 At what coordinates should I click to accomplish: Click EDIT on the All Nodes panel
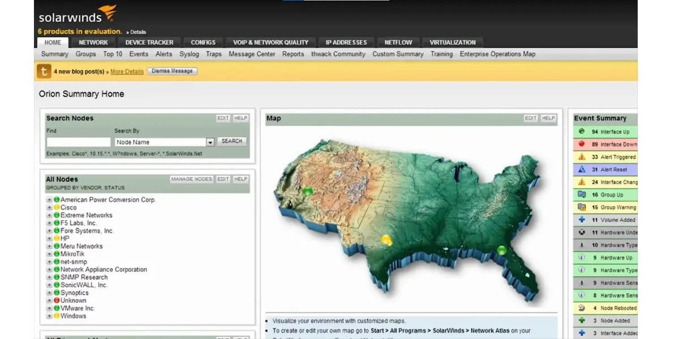point(224,179)
